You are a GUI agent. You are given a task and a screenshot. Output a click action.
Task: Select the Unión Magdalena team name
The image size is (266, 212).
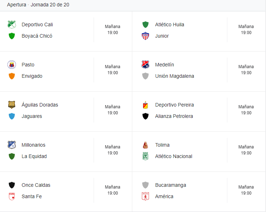click(x=174, y=76)
